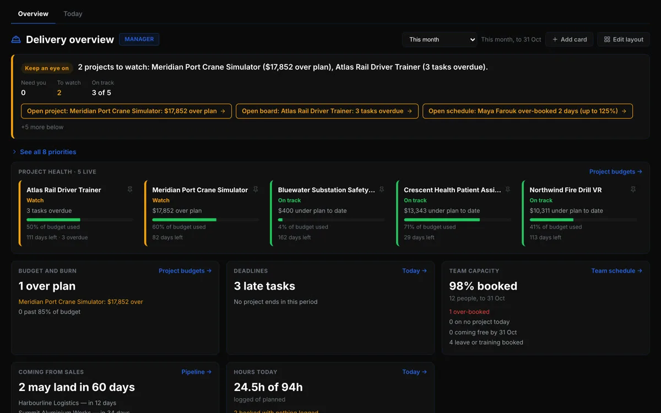Click Meridian Port Crane Simulator: $17,852 over line
661x413 pixels.
80,302
